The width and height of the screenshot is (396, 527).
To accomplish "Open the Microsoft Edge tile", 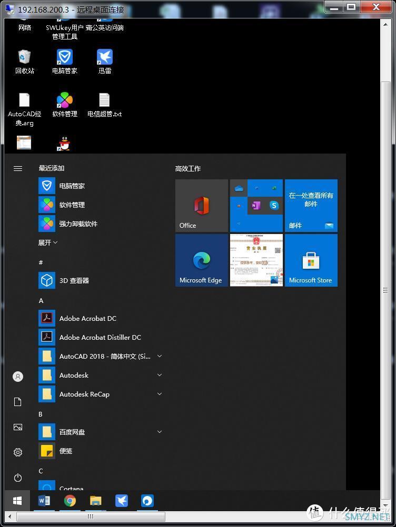I will [202, 260].
